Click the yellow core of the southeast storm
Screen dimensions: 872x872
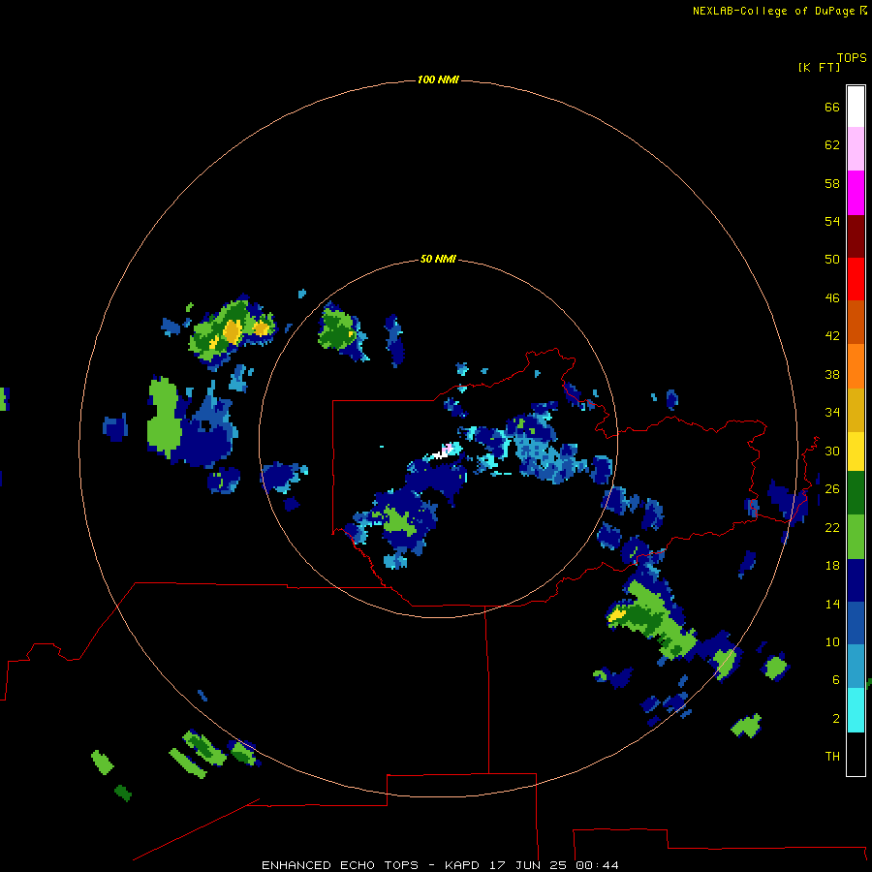pyautogui.click(x=616, y=614)
